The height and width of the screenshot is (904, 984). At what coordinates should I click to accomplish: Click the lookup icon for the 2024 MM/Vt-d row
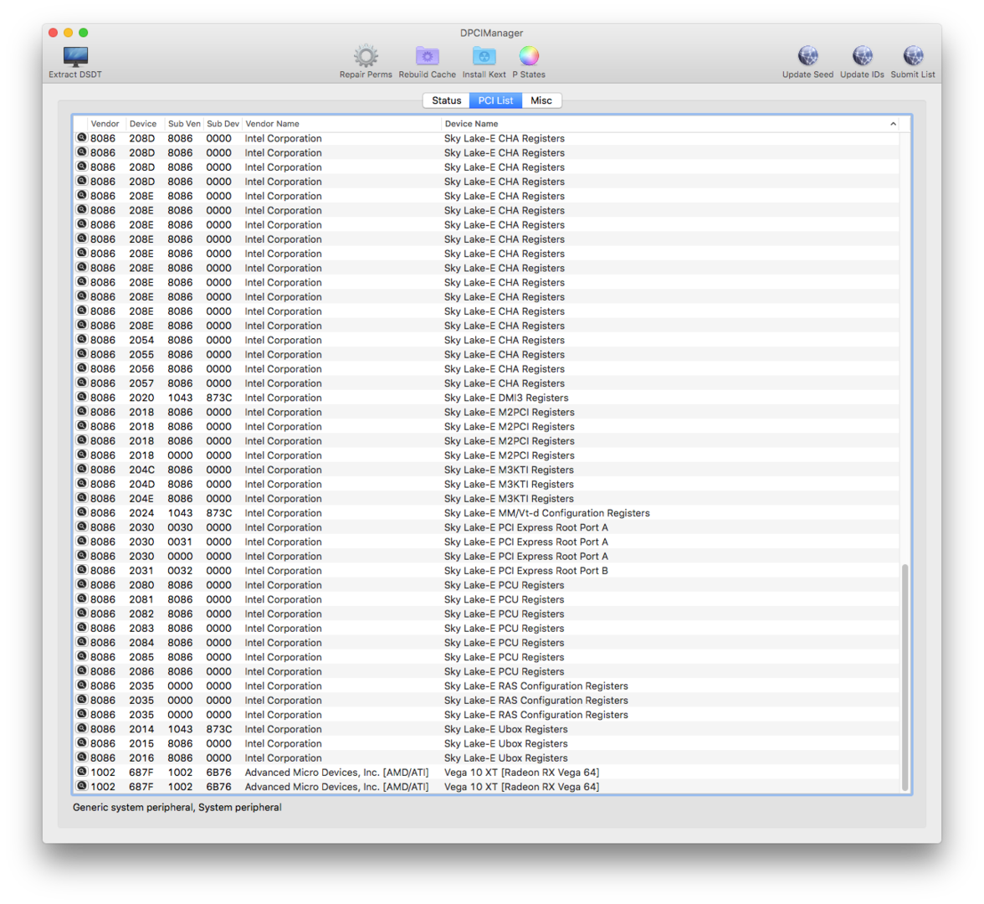(x=82, y=513)
